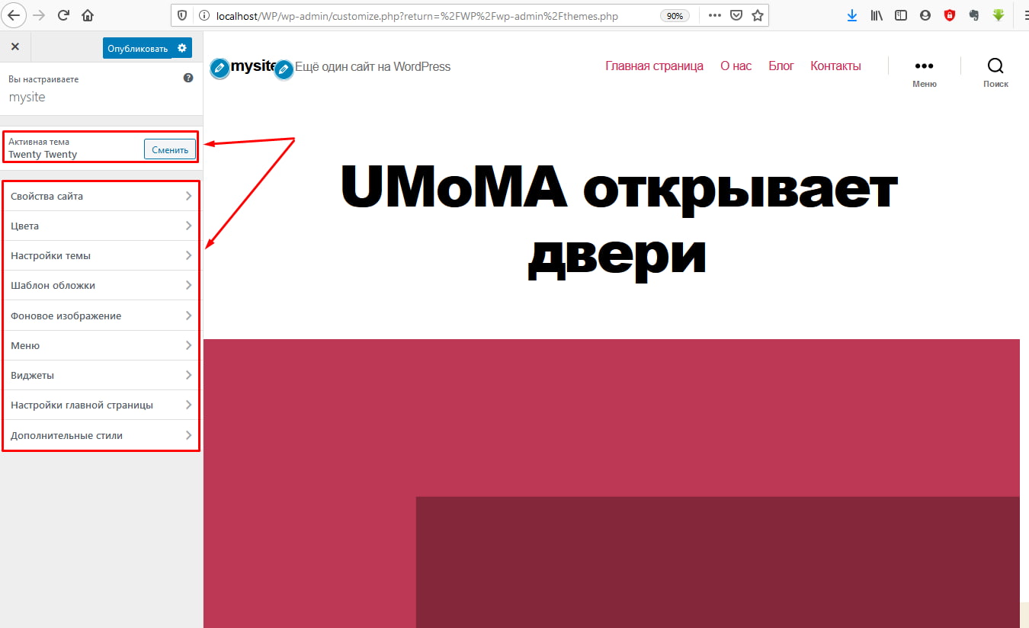Viewport: 1029px width, 628px height.
Task: Click the green download arrow extension icon
Action: point(999,15)
